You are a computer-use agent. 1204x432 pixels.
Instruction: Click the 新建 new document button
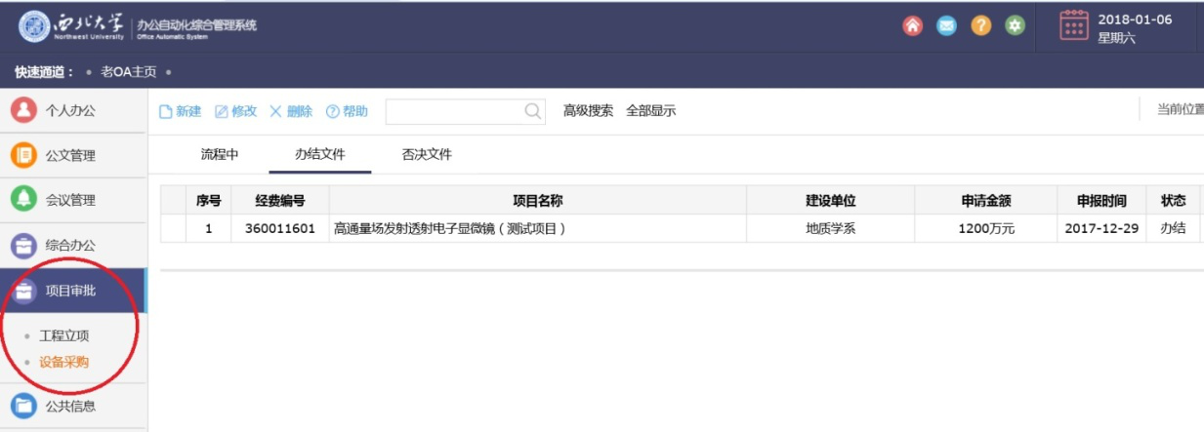point(181,111)
